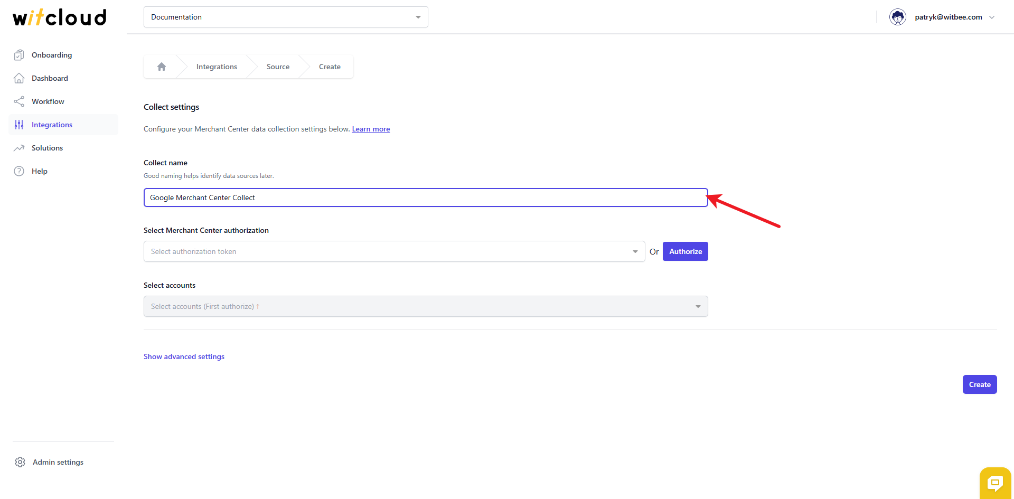Click the home breadcrumb icon
1014x499 pixels.
(x=162, y=67)
